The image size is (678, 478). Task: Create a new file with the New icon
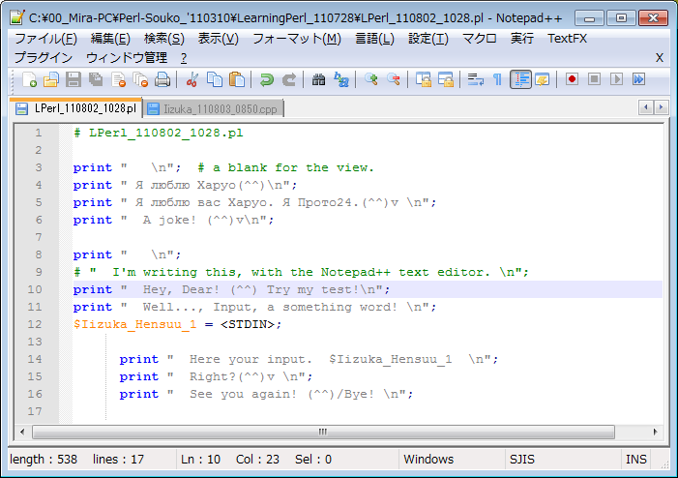[29, 79]
